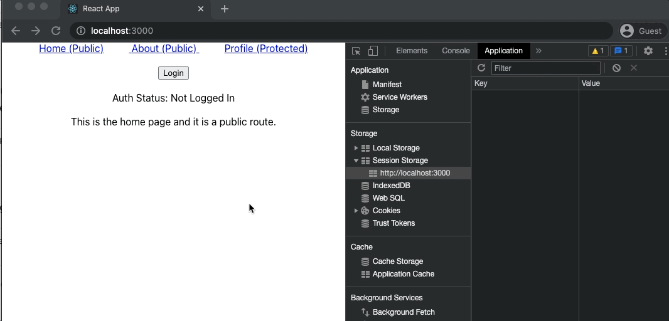Toggle the device toolbar icon
The height and width of the screenshot is (321, 669).
[373, 51]
